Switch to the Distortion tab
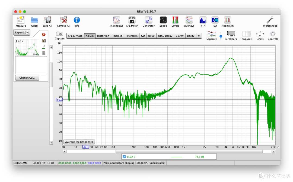Viewport: 293px width, 182px height. [103, 36]
